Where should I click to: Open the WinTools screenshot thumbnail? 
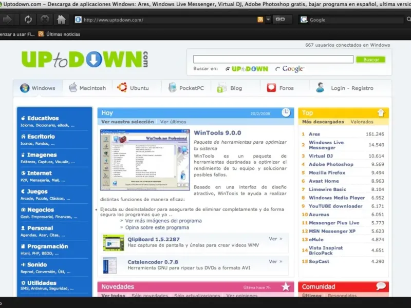click(x=145, y=160)
